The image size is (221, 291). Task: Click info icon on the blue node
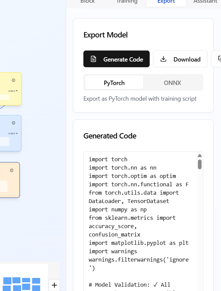coord(13,123)
